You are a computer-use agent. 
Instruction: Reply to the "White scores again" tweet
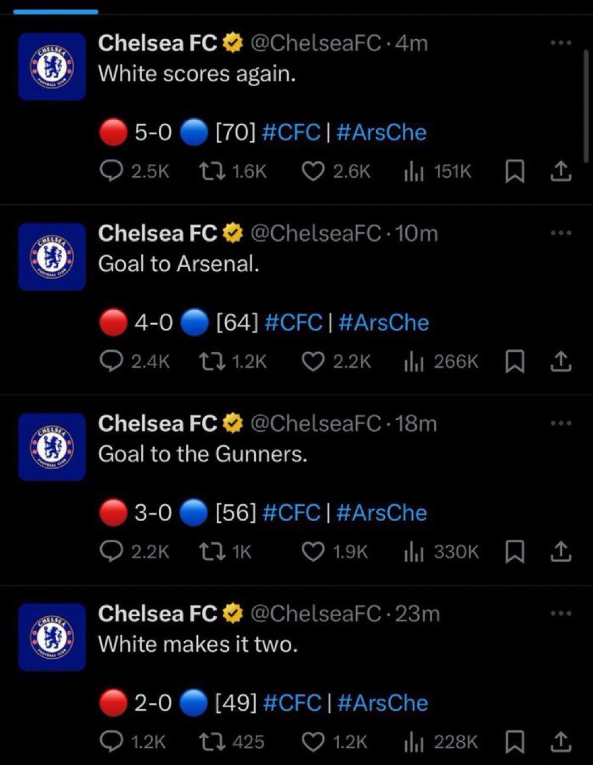[x=134, y=171]
